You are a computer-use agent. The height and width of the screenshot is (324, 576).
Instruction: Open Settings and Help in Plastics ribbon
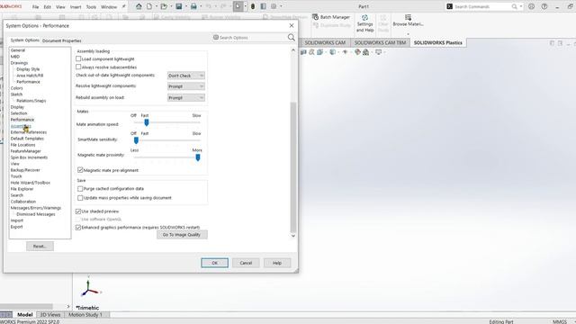[x=364, y=23]
